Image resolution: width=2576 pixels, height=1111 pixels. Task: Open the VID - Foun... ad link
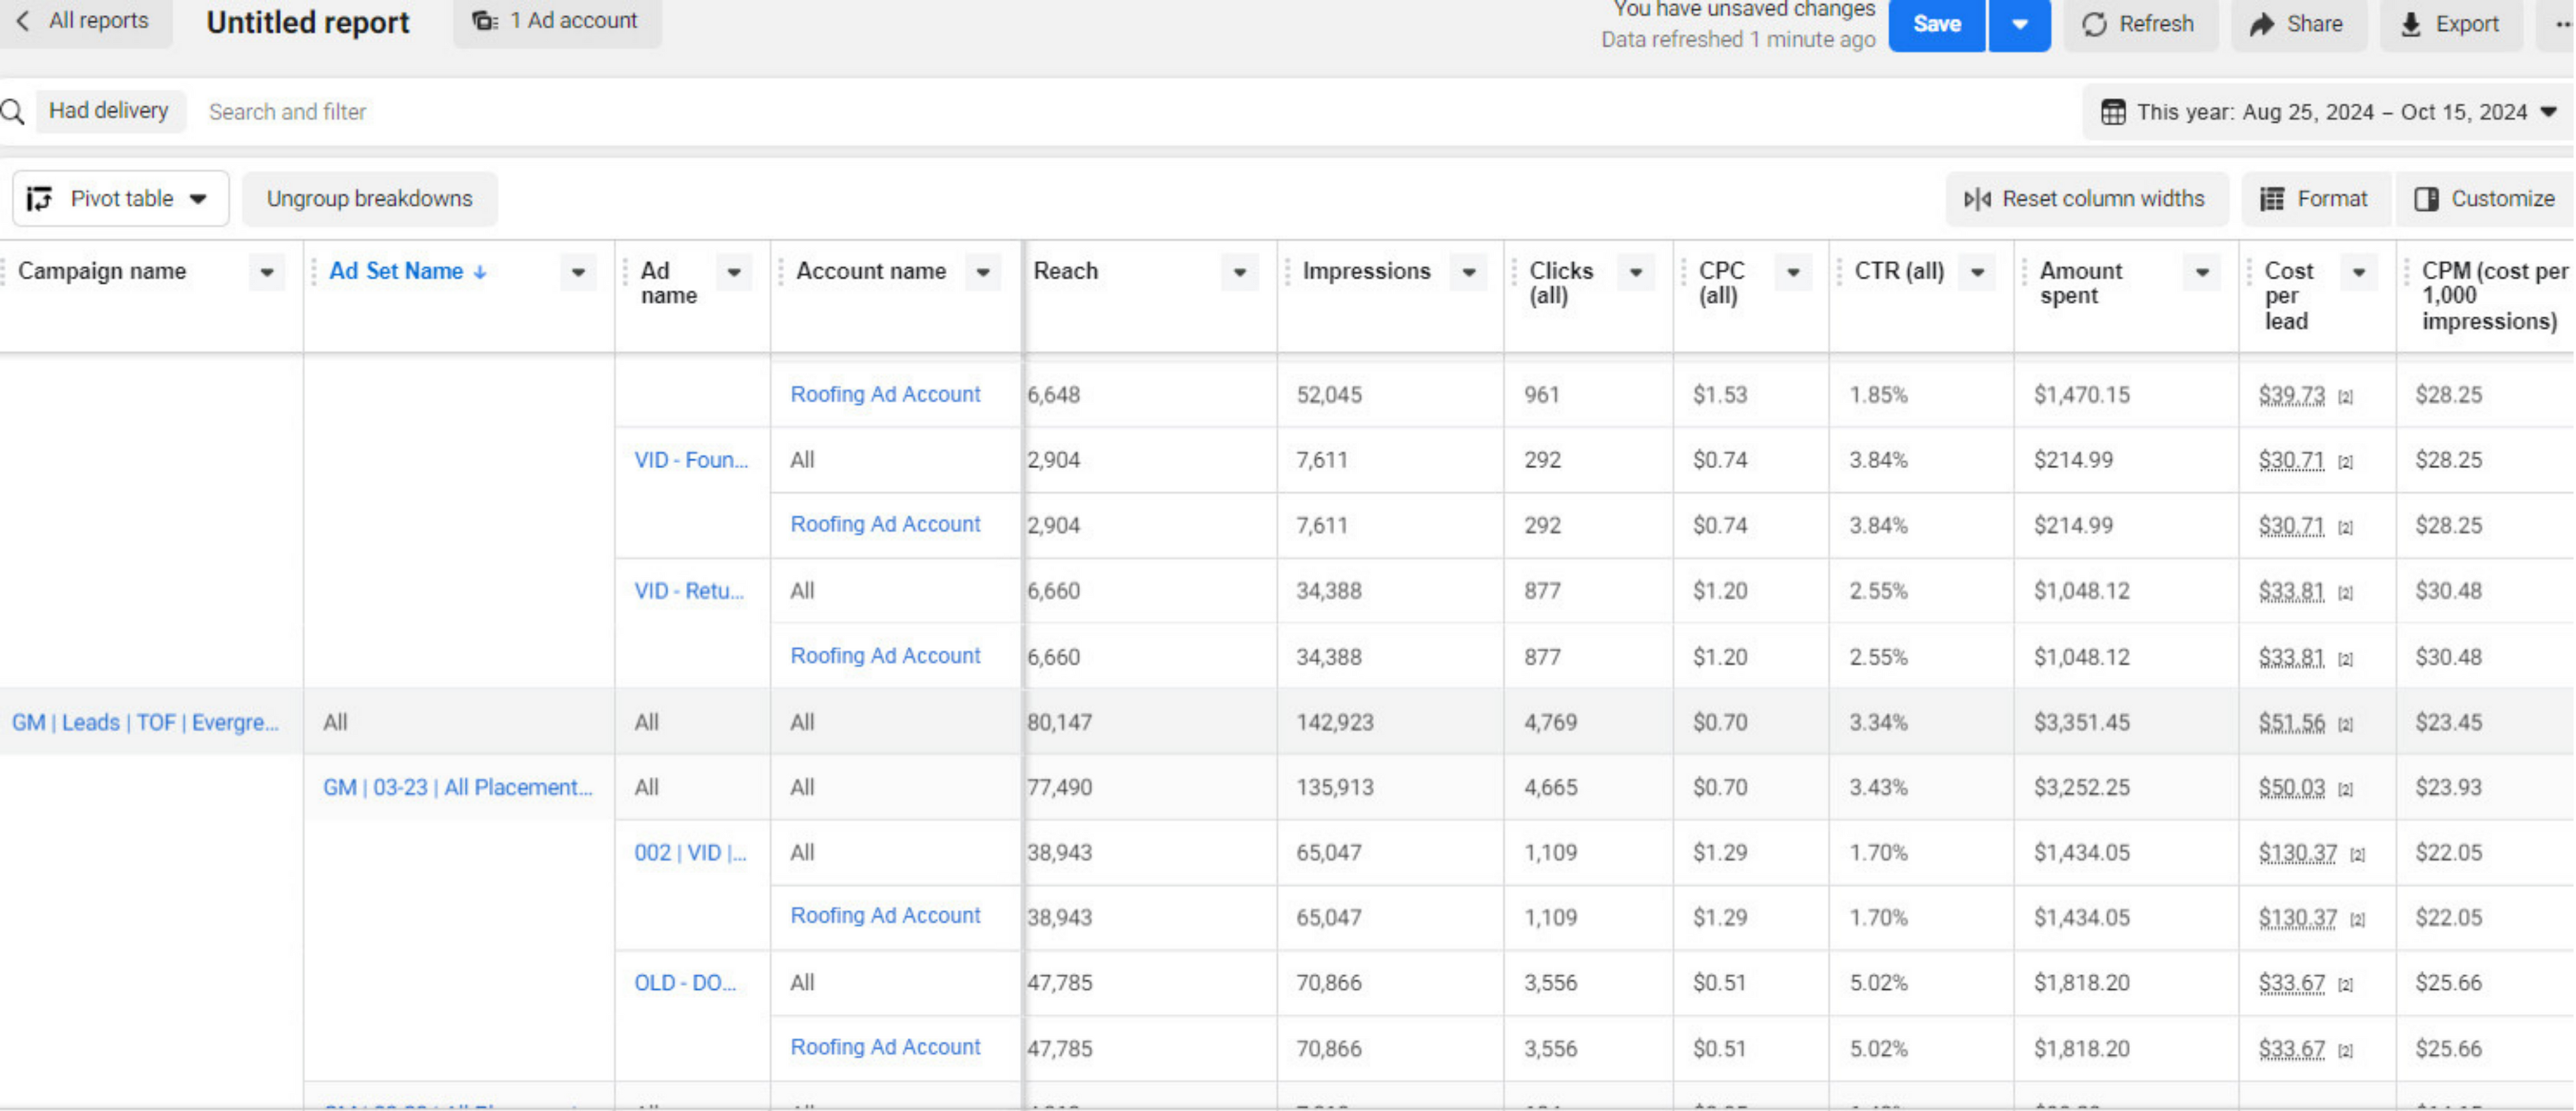pos(691,460)
